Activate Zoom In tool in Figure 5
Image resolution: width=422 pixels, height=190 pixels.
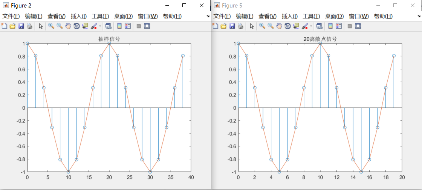[x=262, y=26]
